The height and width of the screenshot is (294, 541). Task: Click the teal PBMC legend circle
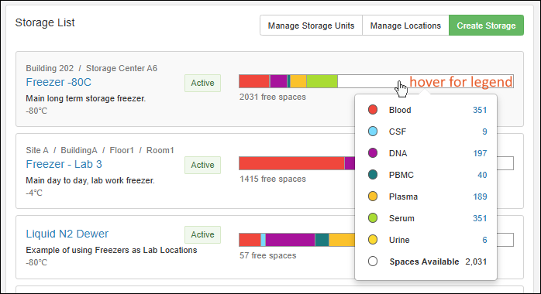tap(373, 175)
